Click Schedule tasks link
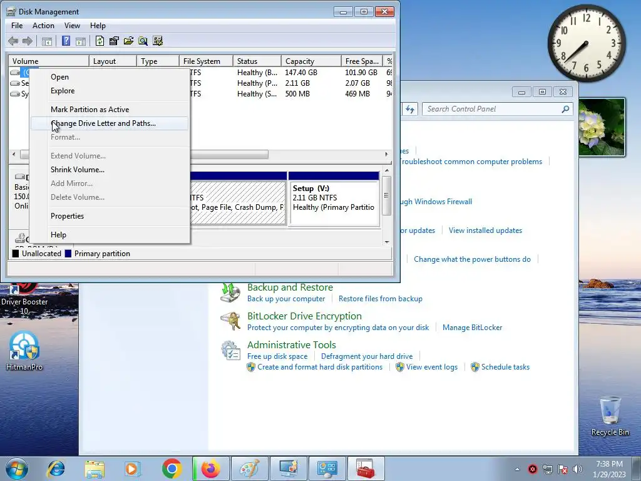Screen dimensions: 641x481 (505, 367)
